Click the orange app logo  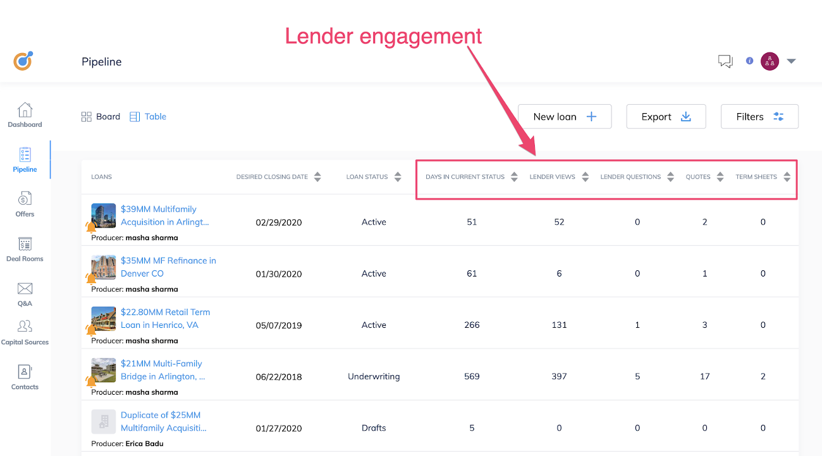[x=23, y=61]
